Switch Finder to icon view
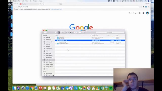The width and height of the screenshot is (162, 91). click(56, 33)
